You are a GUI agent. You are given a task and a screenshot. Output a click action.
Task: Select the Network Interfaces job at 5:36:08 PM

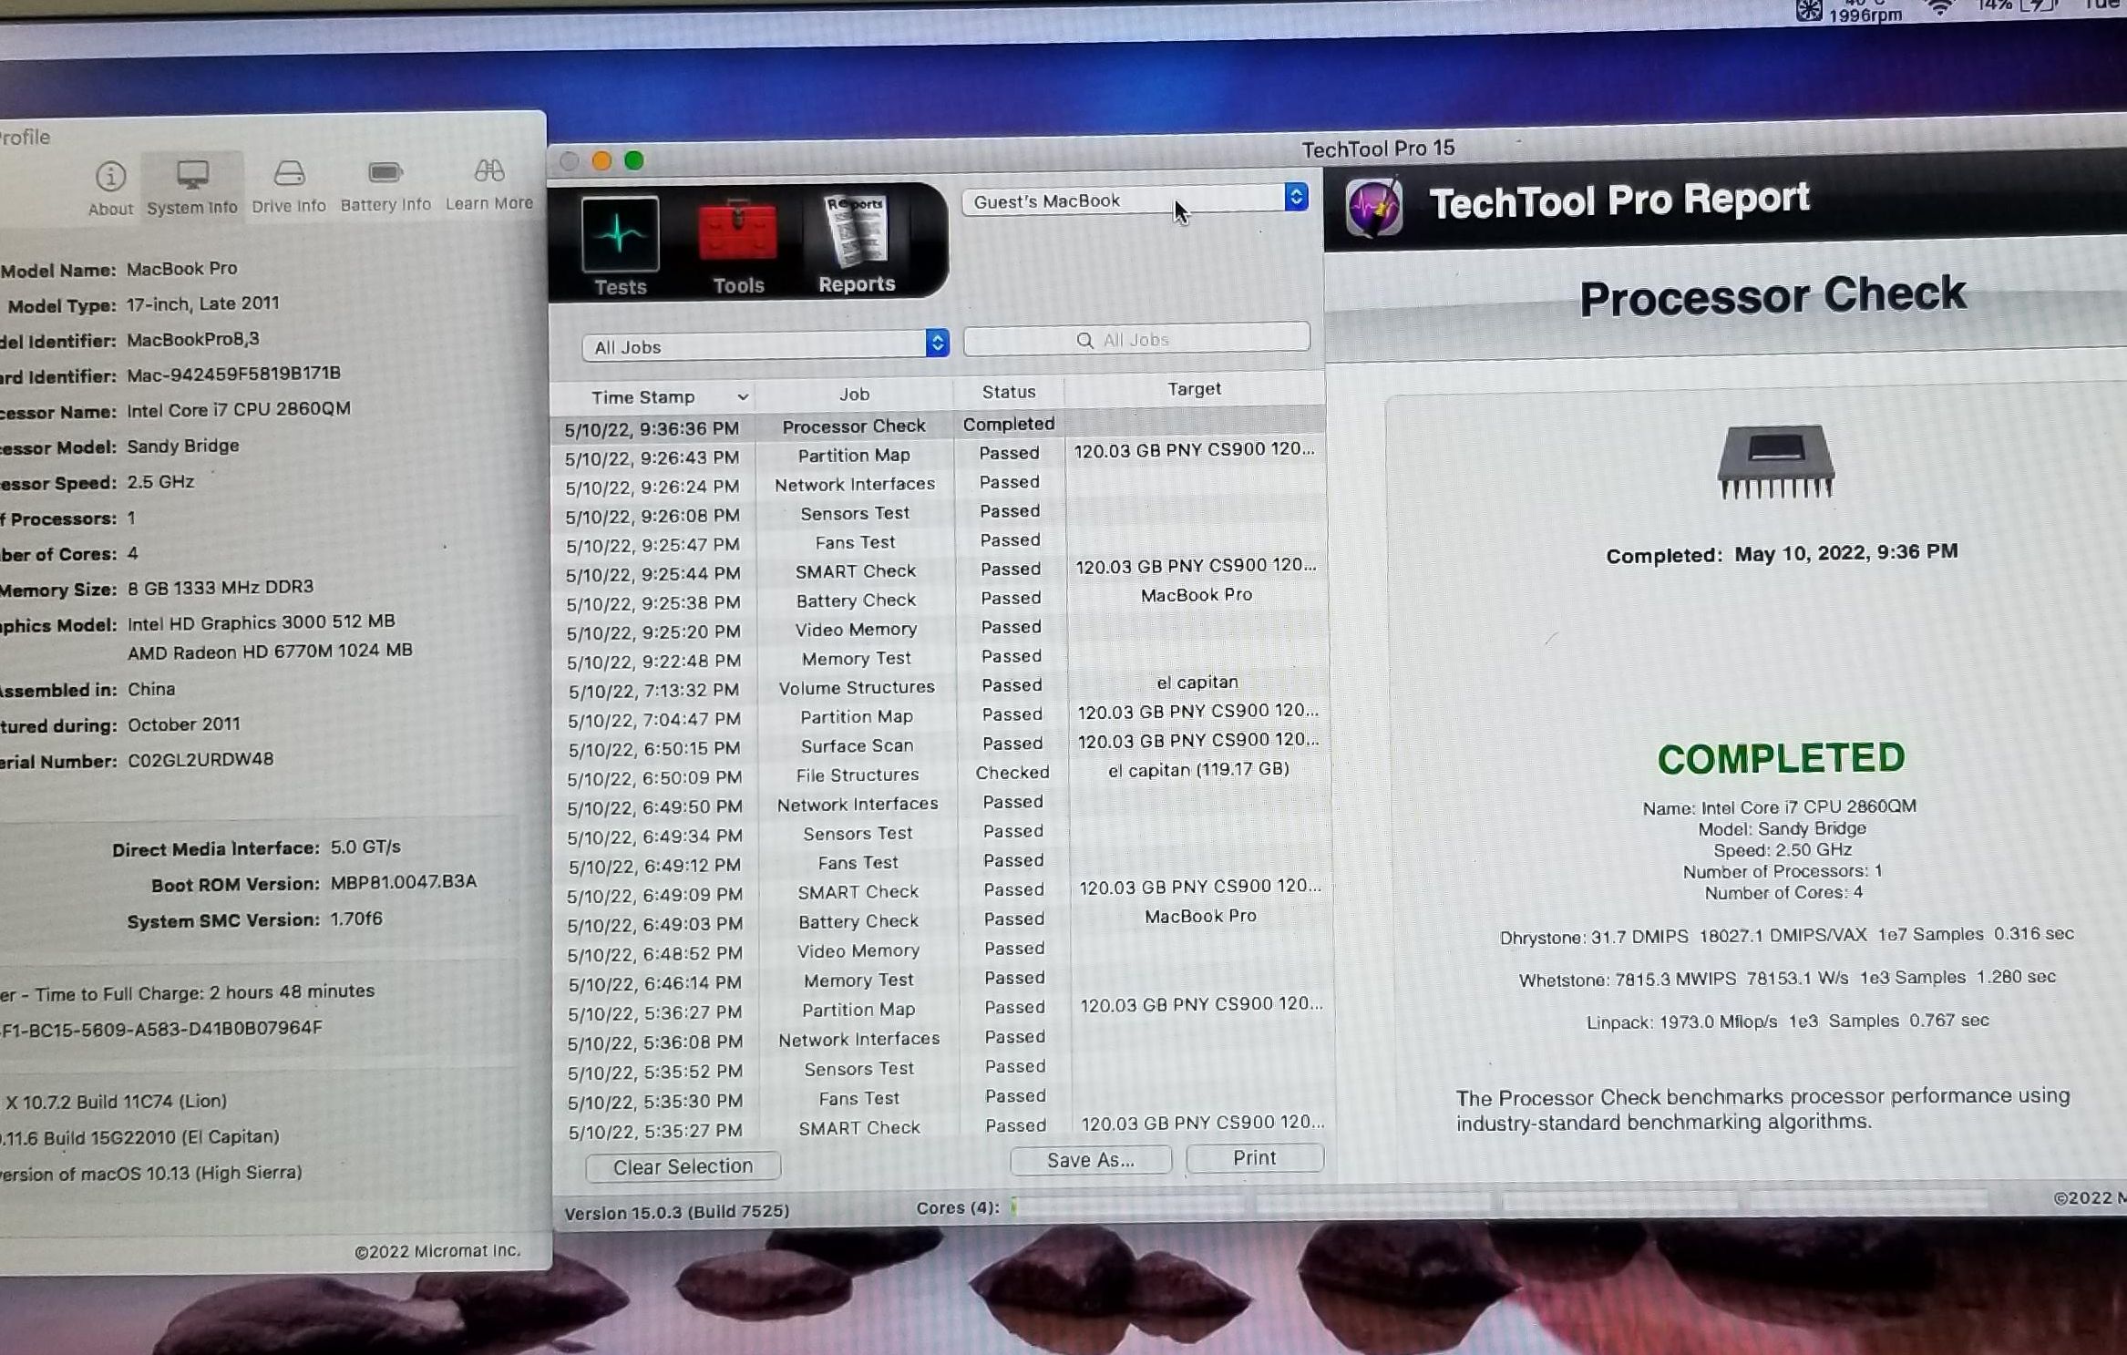pos(945,1039)
